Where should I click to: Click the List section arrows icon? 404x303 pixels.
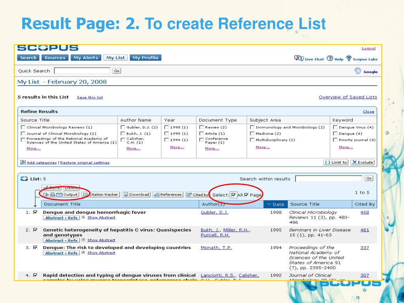pyautogui.click(x=24, y=179)
